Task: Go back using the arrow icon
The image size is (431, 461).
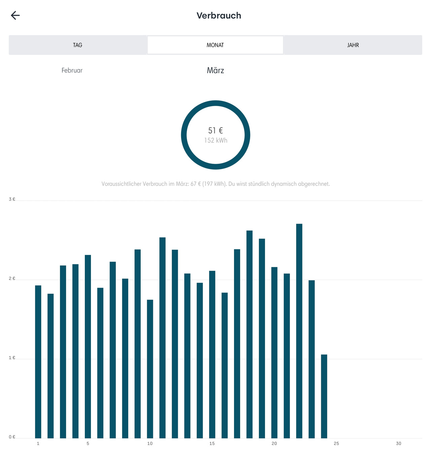Action: 15,15
